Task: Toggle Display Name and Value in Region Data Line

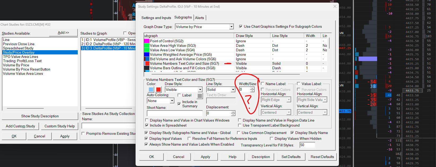Action: (240, 120)
